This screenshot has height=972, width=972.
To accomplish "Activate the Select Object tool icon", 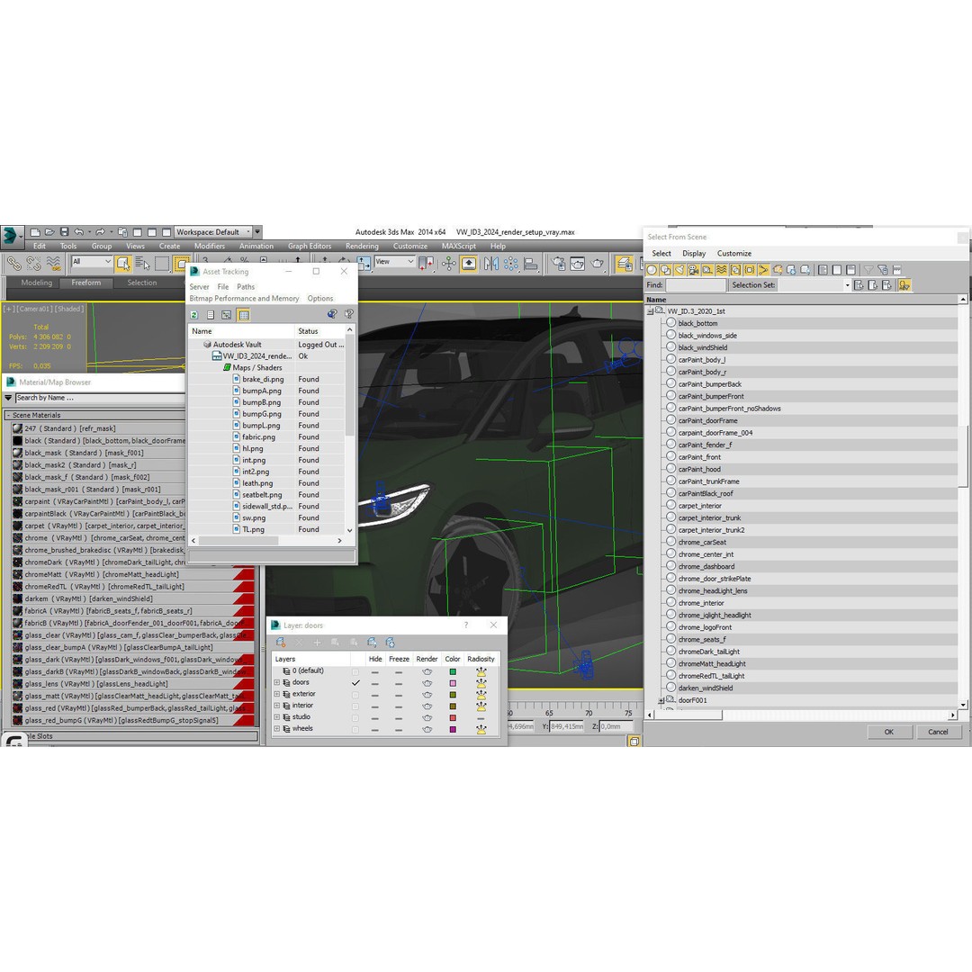I will [123, 264].
